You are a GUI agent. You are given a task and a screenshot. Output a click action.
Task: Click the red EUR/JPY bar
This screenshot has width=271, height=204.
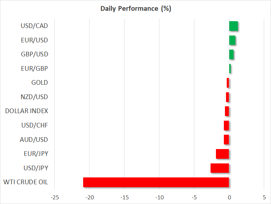[222, 154]
